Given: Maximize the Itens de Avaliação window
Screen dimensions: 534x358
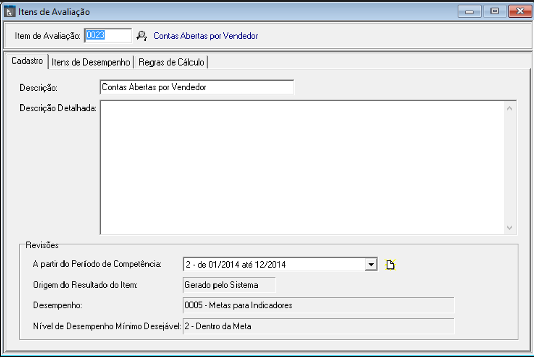Looking at the screenshot, I should point(495,11).
